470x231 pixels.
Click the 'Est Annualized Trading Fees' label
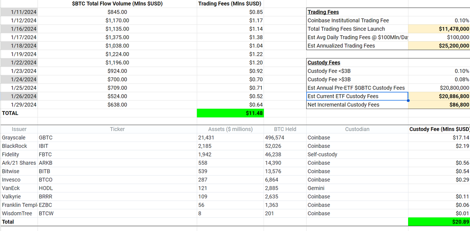pos(341,45)
